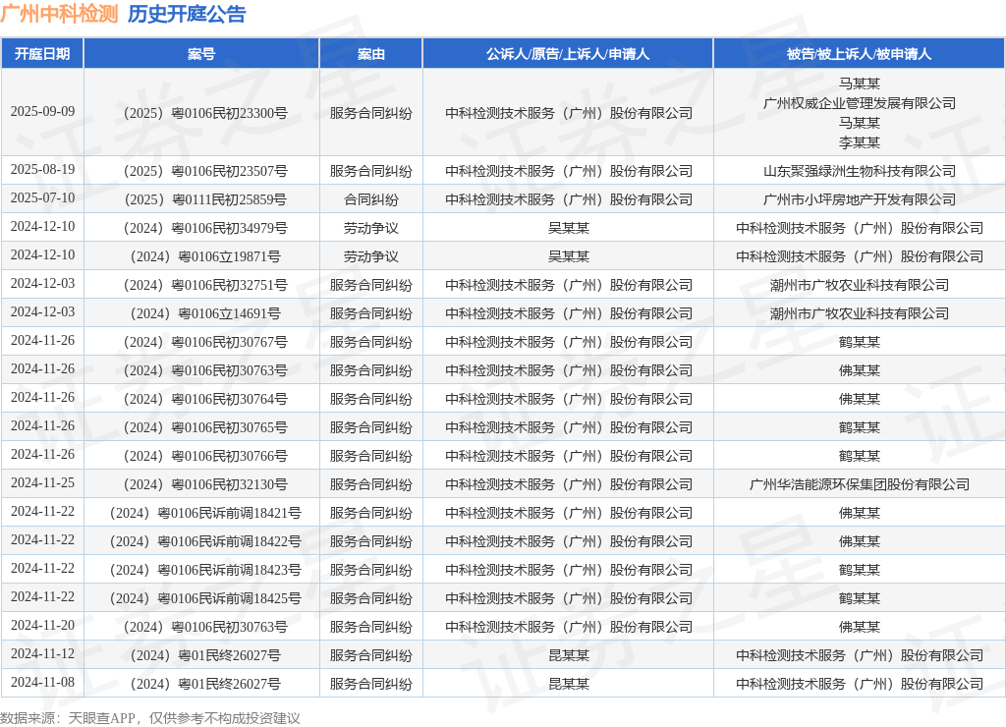Click case number (2024)粤0106民诉前调18425号
Image resolution: width=1006 pixels, height=727 pixels.
tap(205, 598)
